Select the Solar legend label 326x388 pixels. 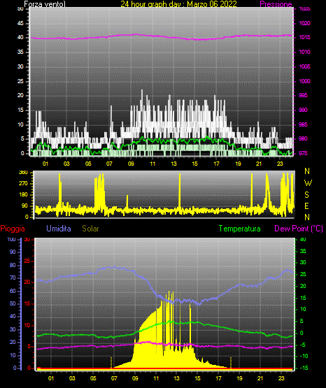click(90, 229)
